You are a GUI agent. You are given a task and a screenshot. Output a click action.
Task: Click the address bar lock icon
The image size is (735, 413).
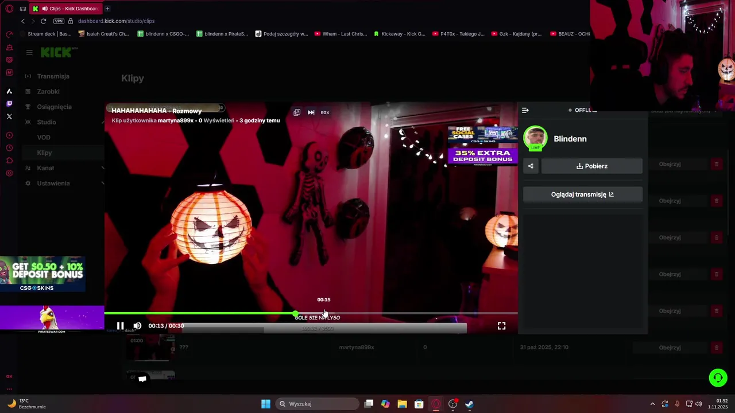(71, 21)
